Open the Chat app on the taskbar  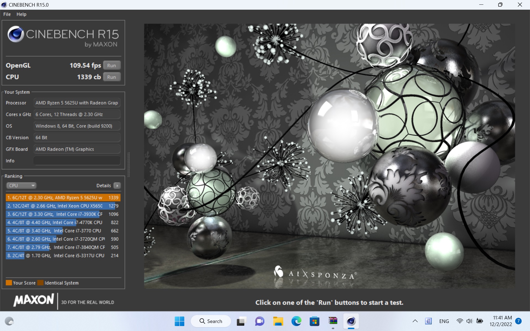click(x=259, y=321)
